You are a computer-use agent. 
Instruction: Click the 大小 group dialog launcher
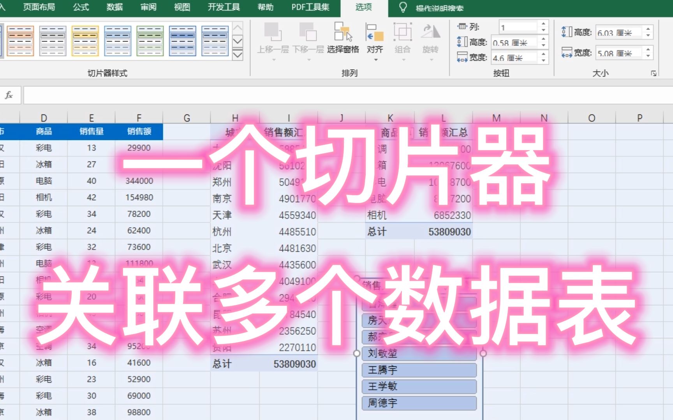coord(654,73)
